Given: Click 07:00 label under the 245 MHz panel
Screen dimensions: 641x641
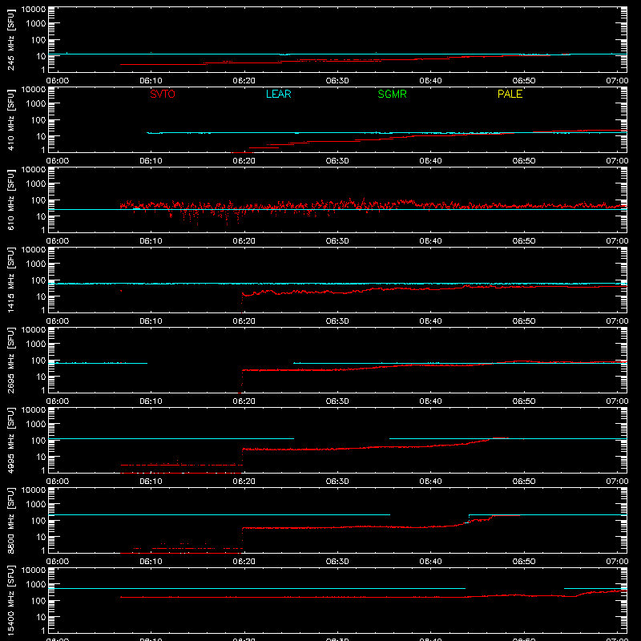Looking at the screenshot, I should (617, 81).
